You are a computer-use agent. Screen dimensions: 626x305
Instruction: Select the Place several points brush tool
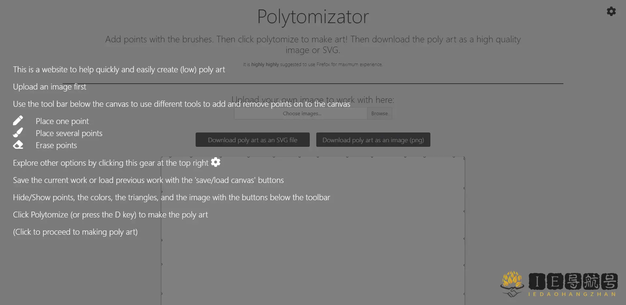pyautogui.click(x=19, y=132)
